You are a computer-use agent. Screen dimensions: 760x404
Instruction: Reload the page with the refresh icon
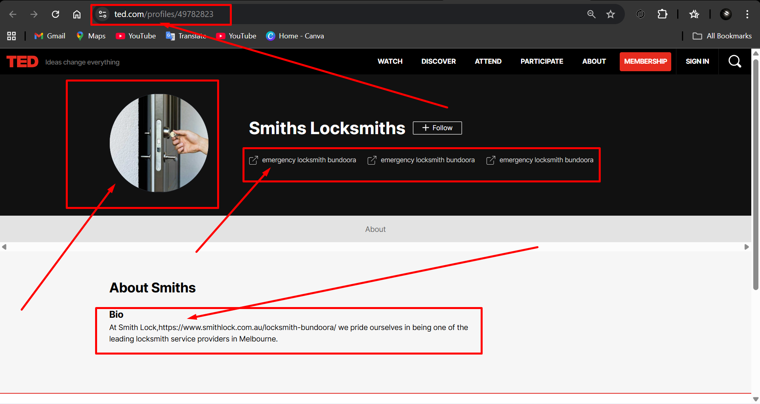(55, 14)
